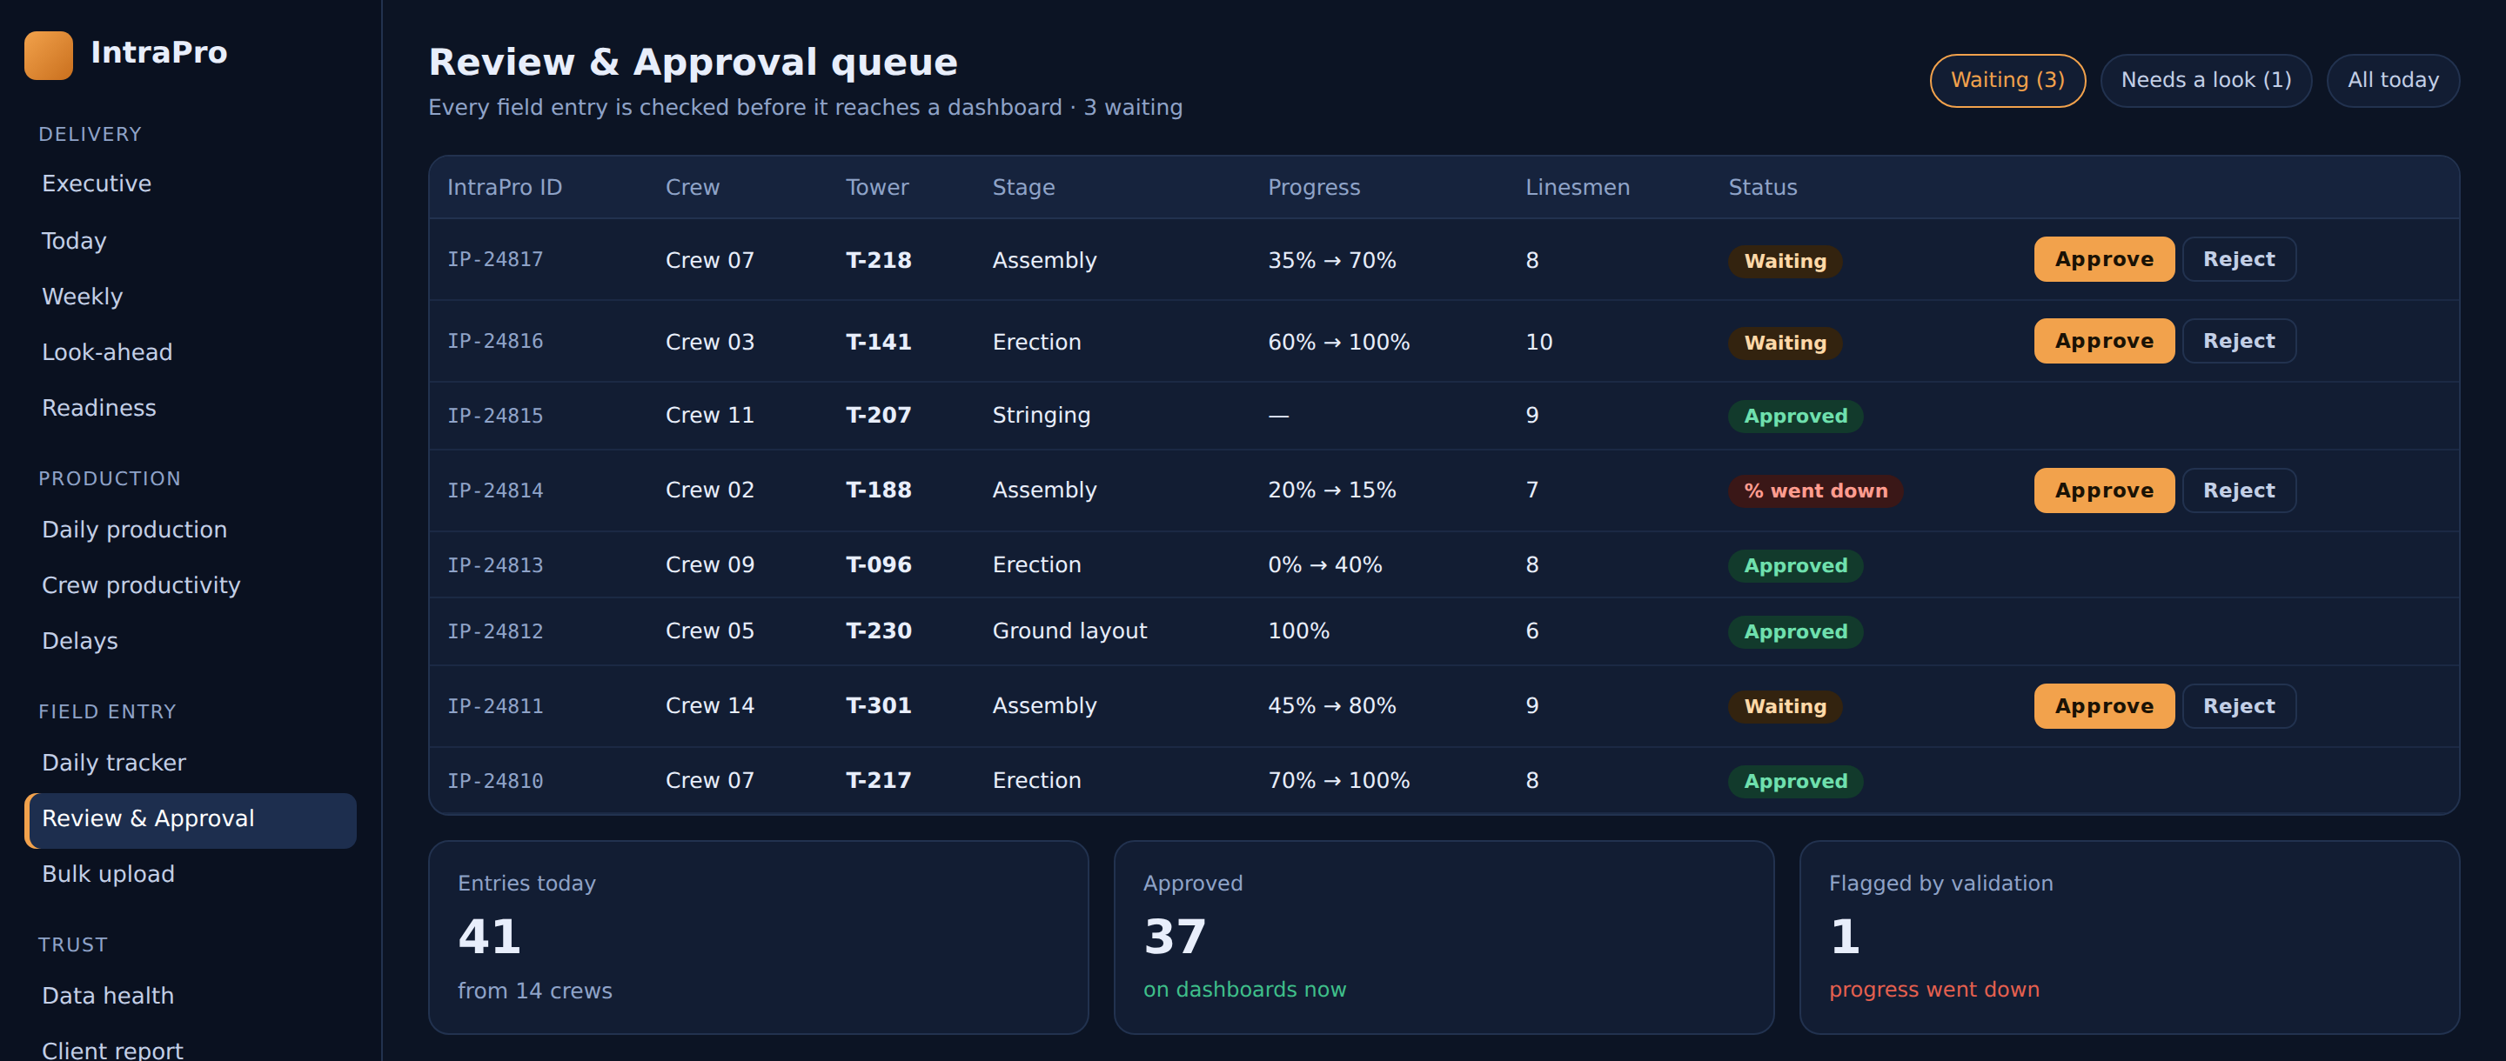Approve entry IP-24811 for Crew 14
Image resolution: width=2506 pixels, height=1061 pixels.
[x=2103, y=707]
